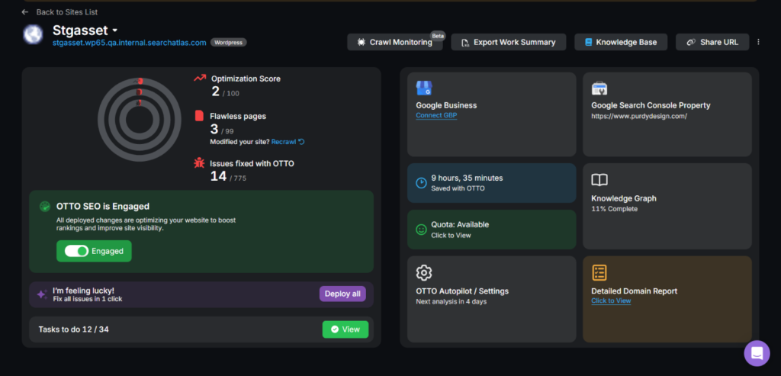This screenshot has width=781, height=376.
Task: Click the purple sparkle feeling lucky icon
Action: pos(43,294)
